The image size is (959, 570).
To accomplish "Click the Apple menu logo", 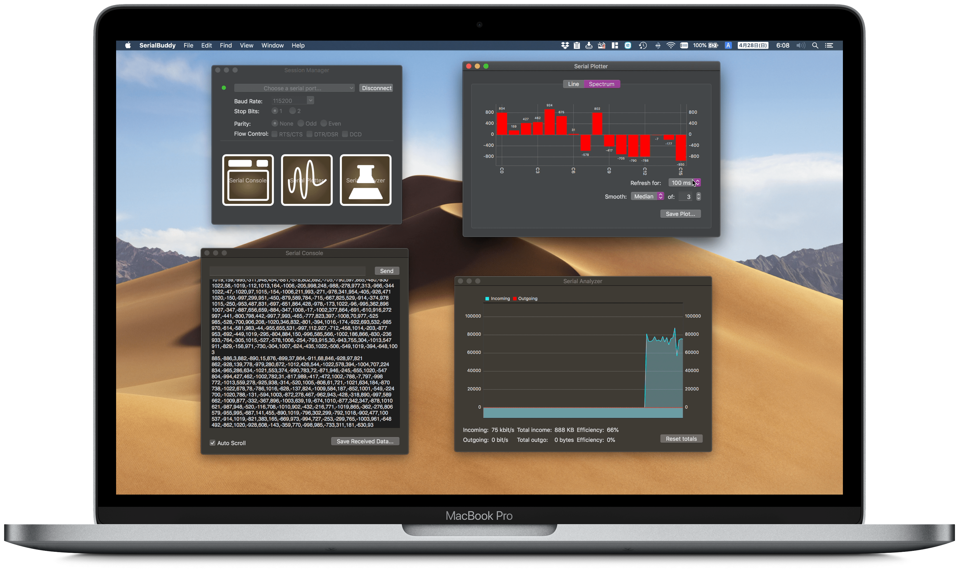I will [x=128, y=45].
